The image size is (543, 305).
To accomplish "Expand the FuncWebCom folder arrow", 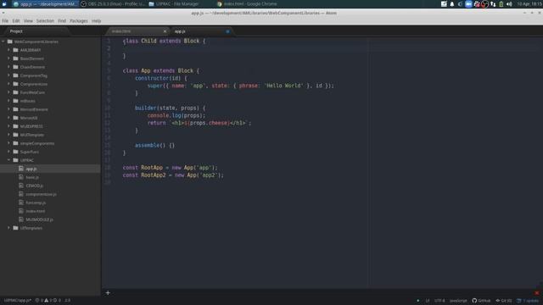I will click(8, 92).
